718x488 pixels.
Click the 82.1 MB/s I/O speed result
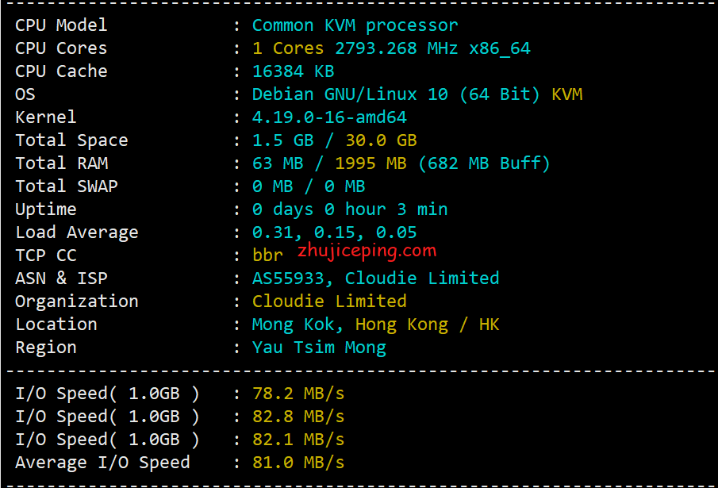point(298,440)
